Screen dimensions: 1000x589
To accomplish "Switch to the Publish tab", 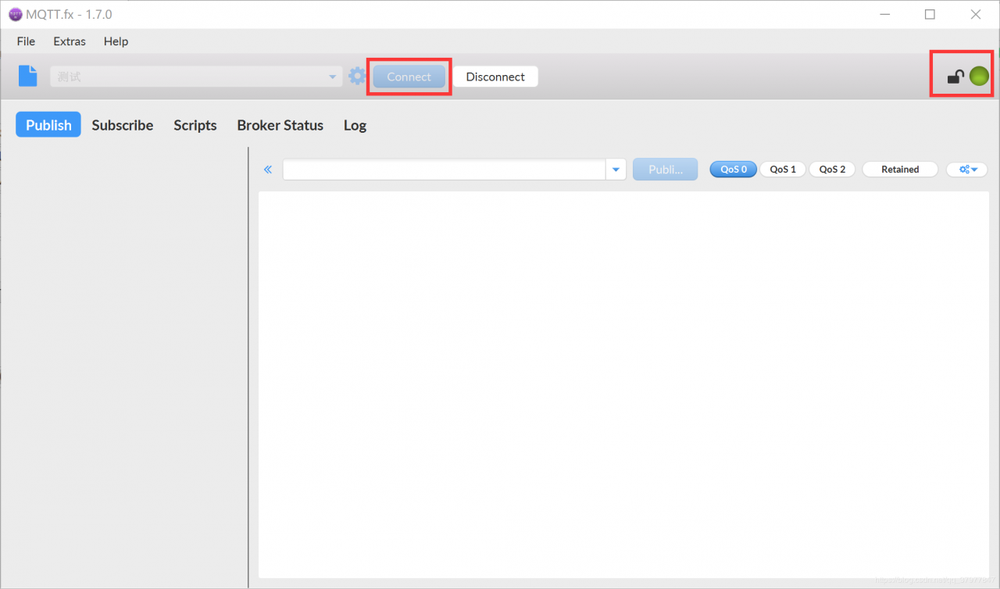I will pyautogui.click(x=48, y=125).
